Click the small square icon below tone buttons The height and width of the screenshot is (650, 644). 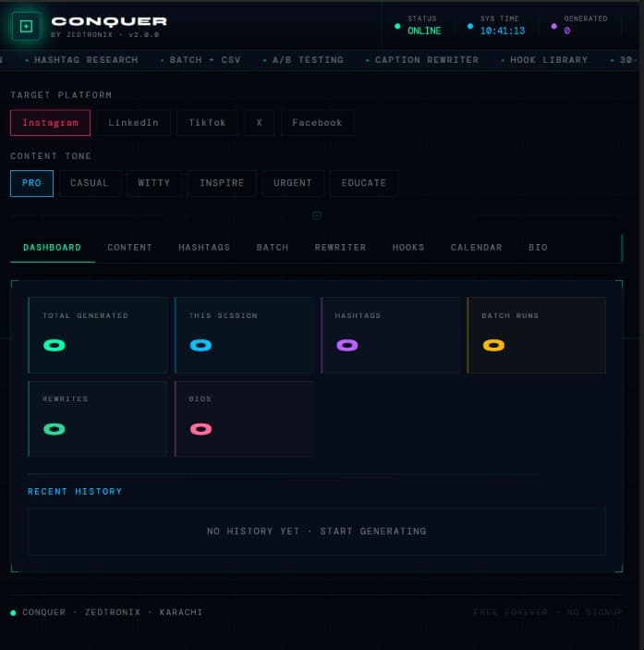(317, 215)
